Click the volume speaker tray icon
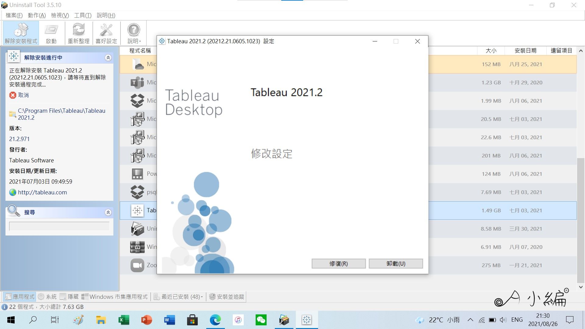 pos(503,320)
